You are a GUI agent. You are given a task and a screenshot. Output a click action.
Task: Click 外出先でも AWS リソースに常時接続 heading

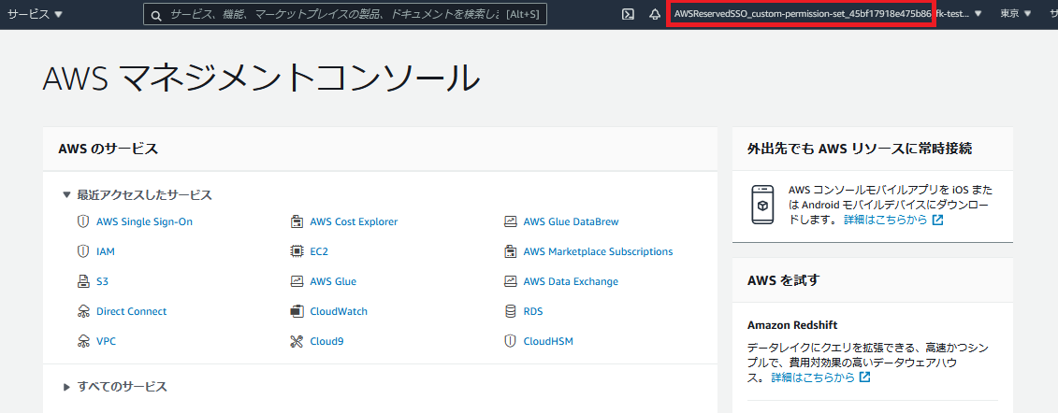[x=860, y=149]
